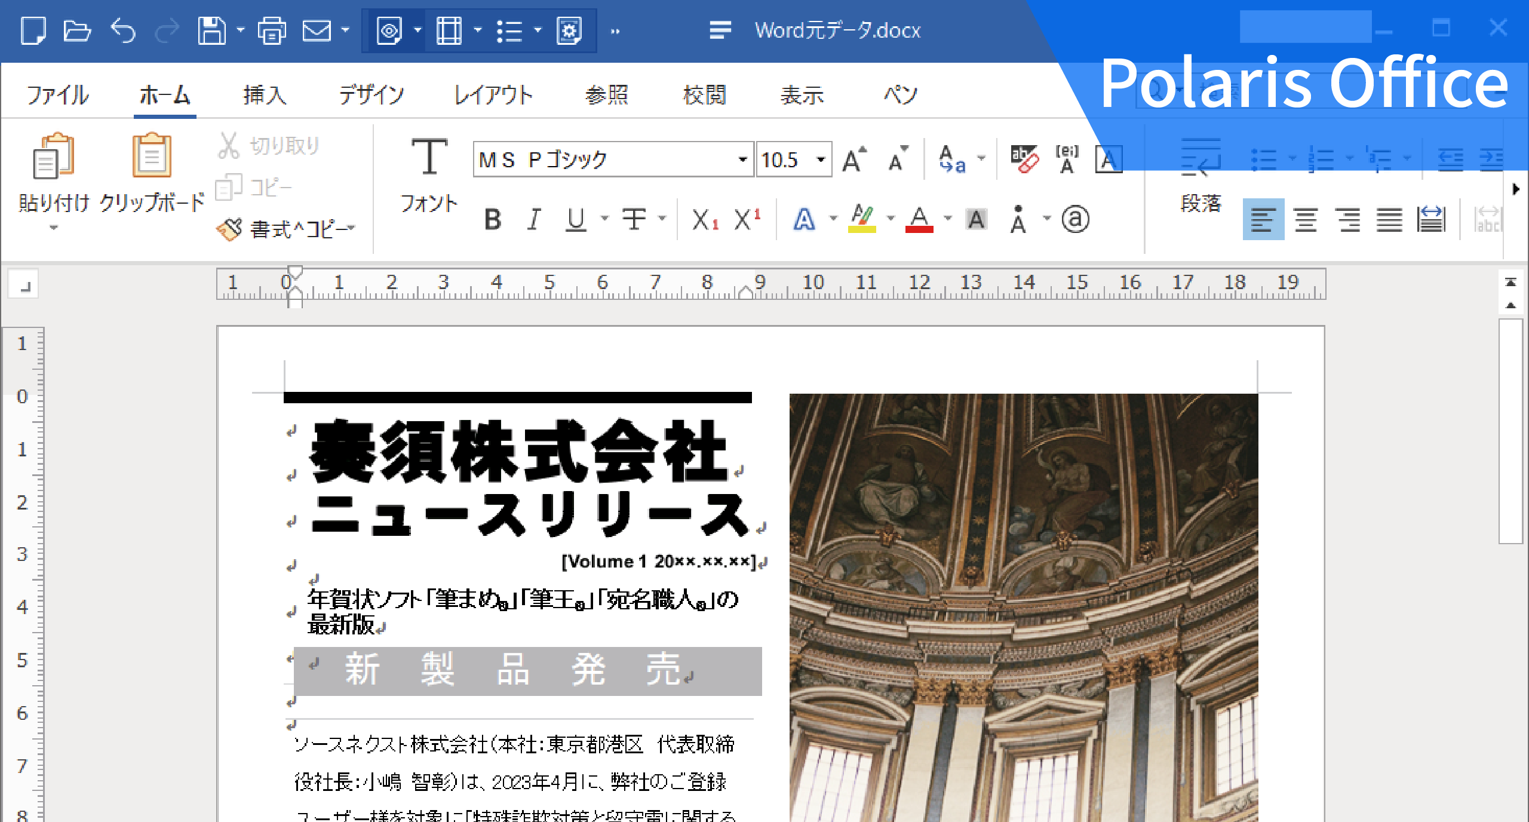Screen dimensions: 1529x822
Task: Expand the underline style options
Action: tap(604, 219)
